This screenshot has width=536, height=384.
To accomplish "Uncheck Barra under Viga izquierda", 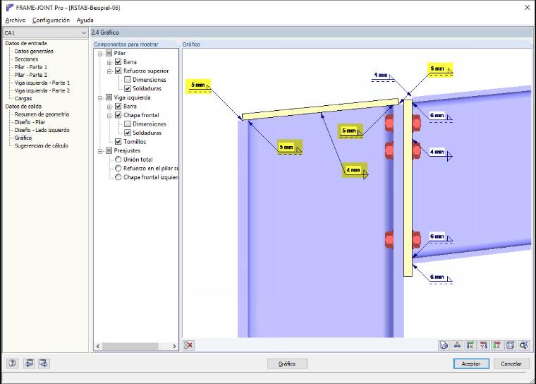I will coord(118,107).
